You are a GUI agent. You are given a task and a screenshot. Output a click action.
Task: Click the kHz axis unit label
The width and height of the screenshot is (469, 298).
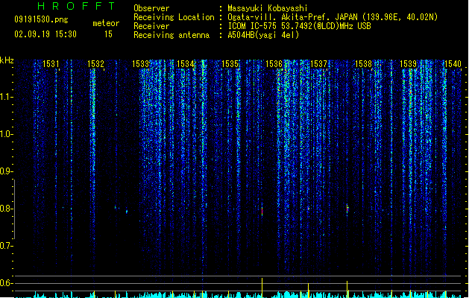7,60
